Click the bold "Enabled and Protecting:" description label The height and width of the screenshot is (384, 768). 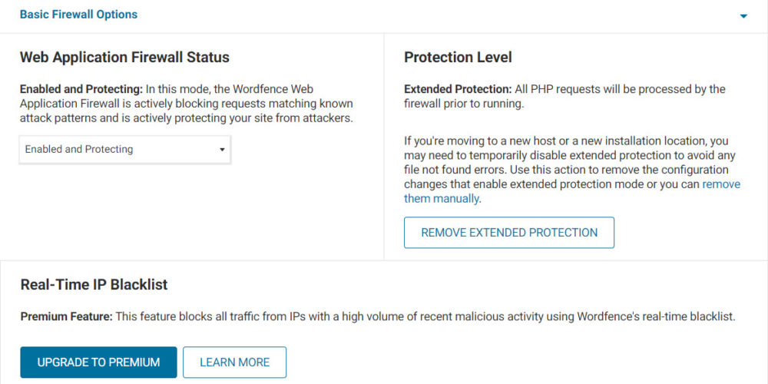tap(81, 89)
